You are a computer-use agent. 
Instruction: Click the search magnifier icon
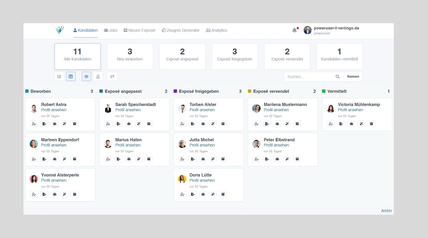(338, 77)
